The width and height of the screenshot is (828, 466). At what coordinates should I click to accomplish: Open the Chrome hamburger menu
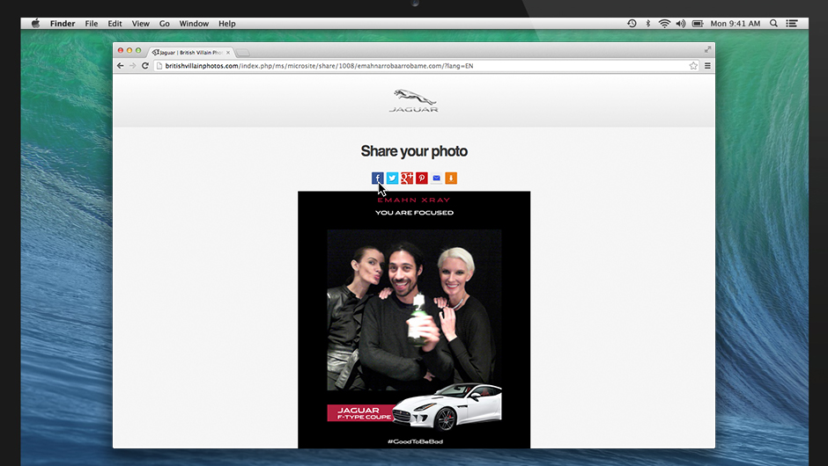707,66
